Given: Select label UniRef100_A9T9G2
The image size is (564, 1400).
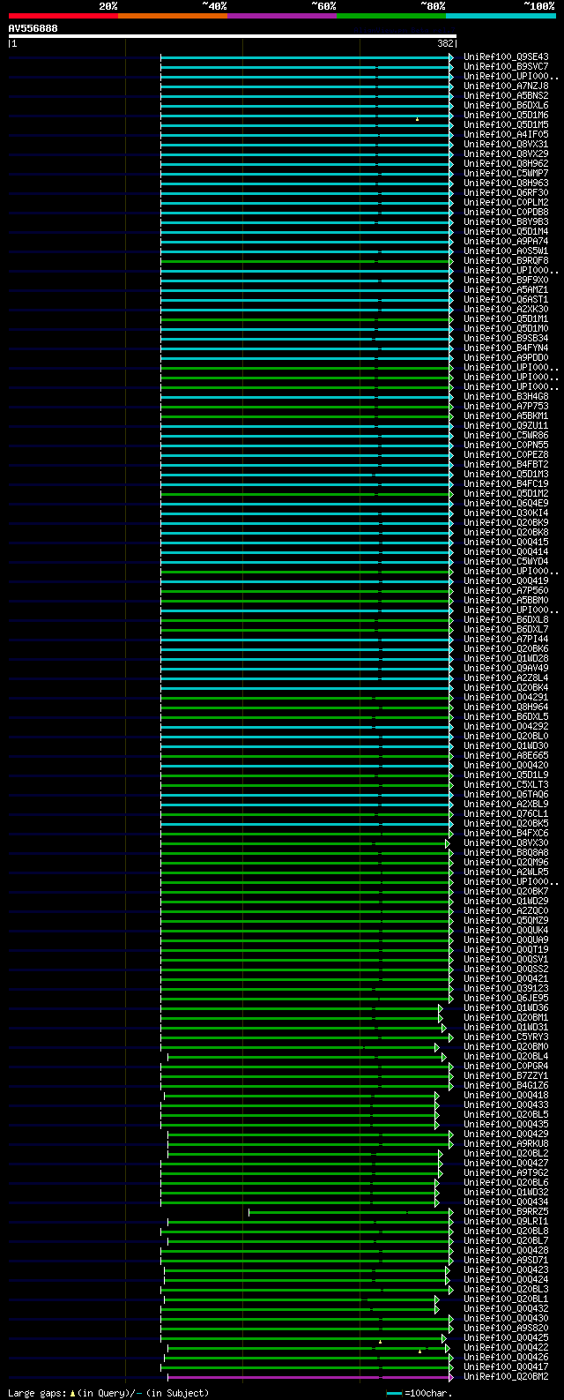Looking at the screenshot, I should coord(506,1172).
